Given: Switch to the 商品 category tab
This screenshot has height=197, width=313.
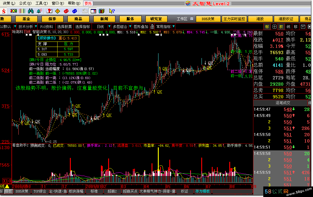Looking at the screenshot, I should 78,19.
